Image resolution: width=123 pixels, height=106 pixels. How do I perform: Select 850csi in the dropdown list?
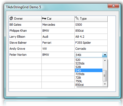(x=89, y=85)
